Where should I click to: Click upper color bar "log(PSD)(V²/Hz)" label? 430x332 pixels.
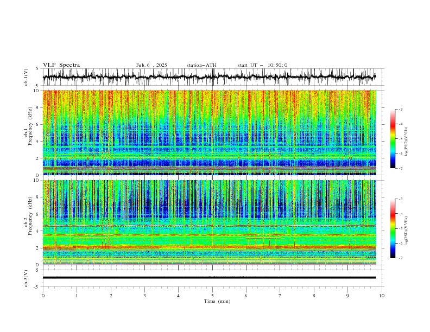click(x=407, y=142)
